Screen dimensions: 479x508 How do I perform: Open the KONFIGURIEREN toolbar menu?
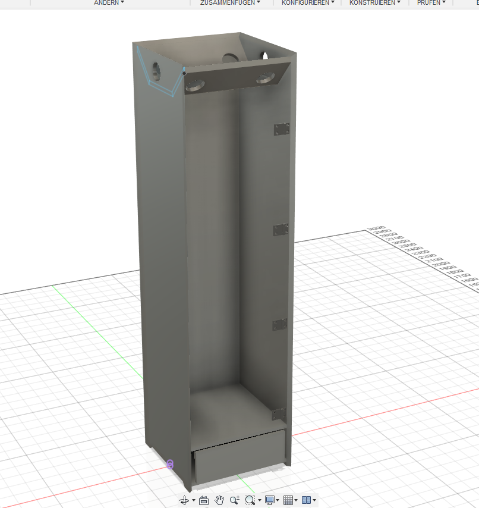coord(308,2)
